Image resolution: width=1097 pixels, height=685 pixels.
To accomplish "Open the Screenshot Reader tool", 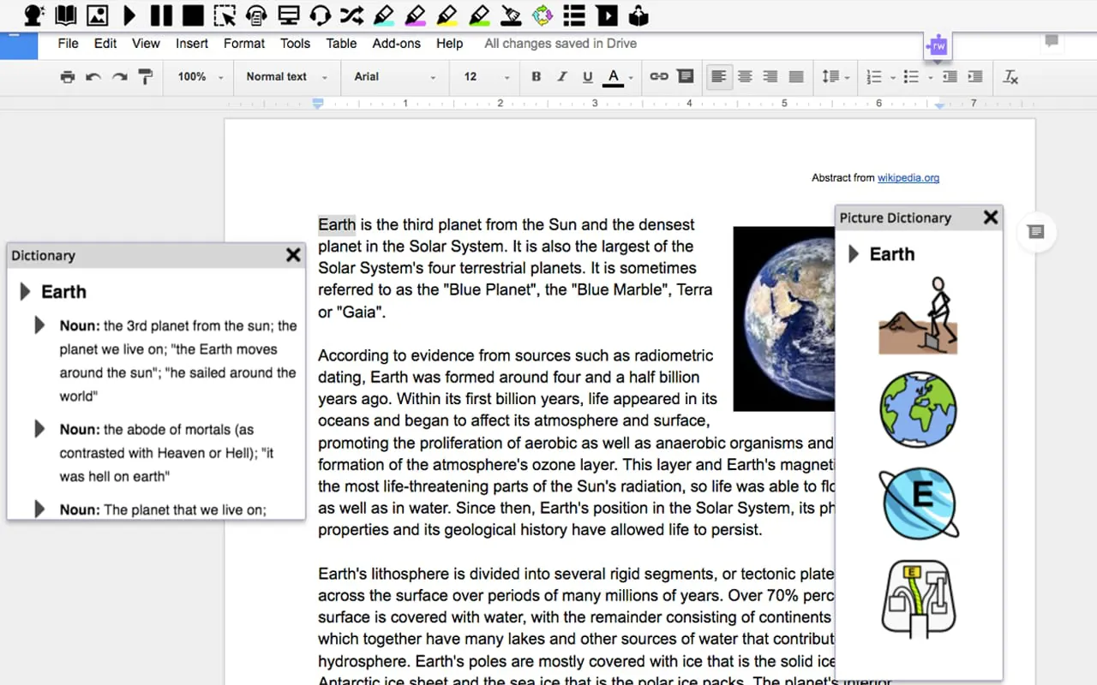I will [225, 15].
